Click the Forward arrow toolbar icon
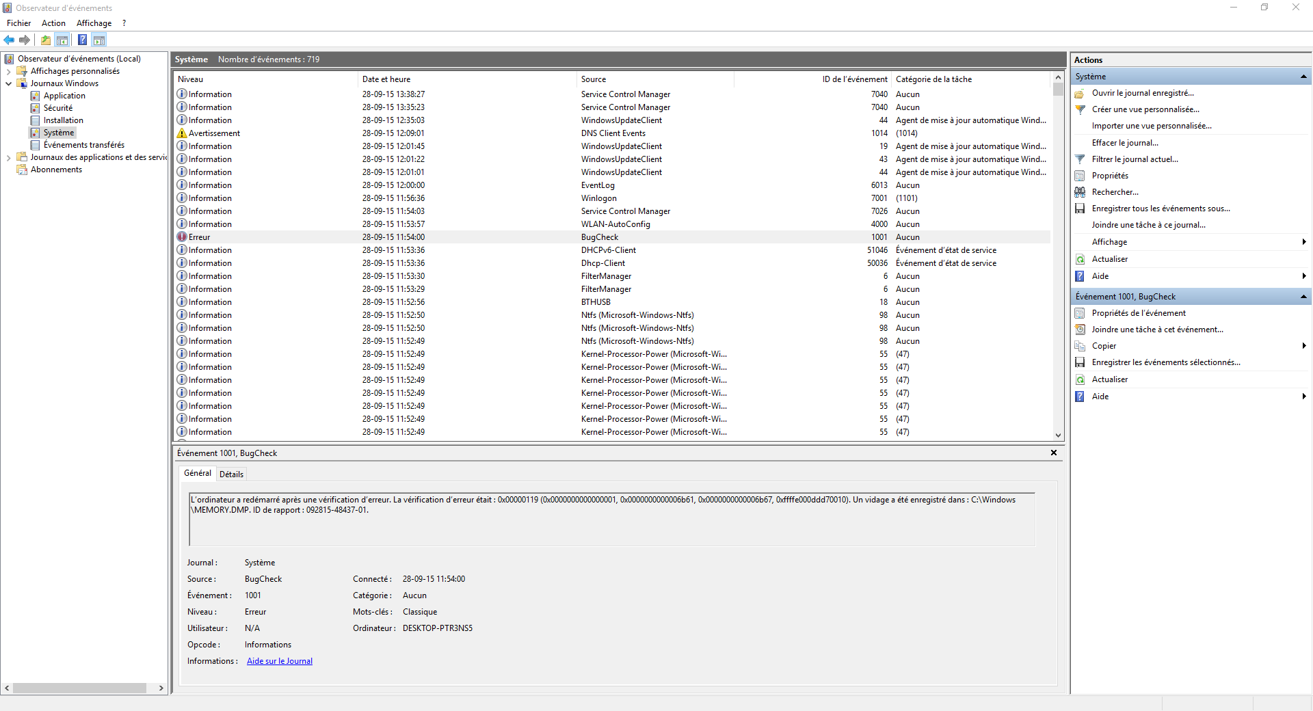The image size is (1313, 711). click(25, 40)
